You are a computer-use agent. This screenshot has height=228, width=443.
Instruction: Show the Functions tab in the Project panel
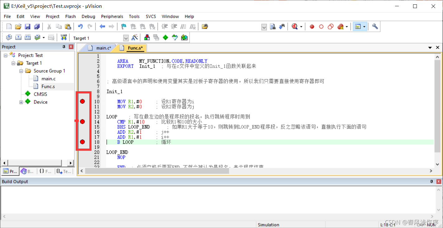(x=45, y=171)
